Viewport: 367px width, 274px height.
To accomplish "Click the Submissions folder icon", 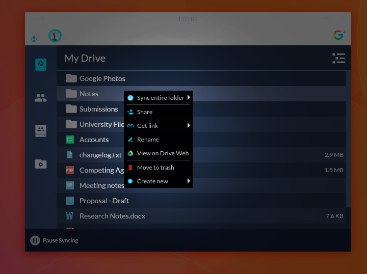I will (71, 109).
